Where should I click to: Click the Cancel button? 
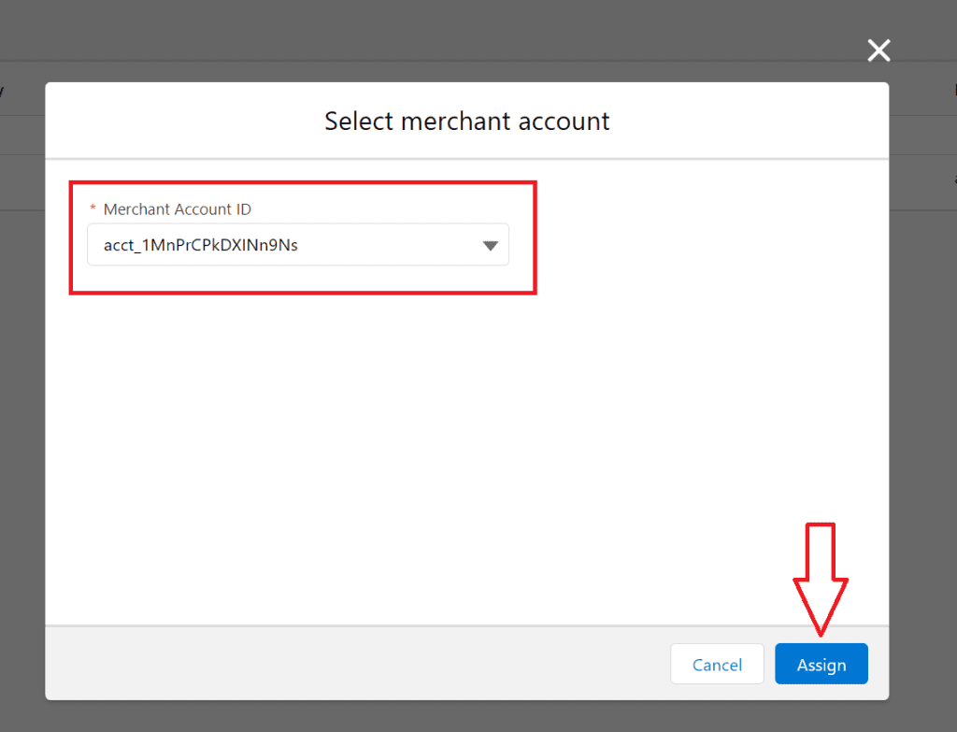[x=717, y=665]
